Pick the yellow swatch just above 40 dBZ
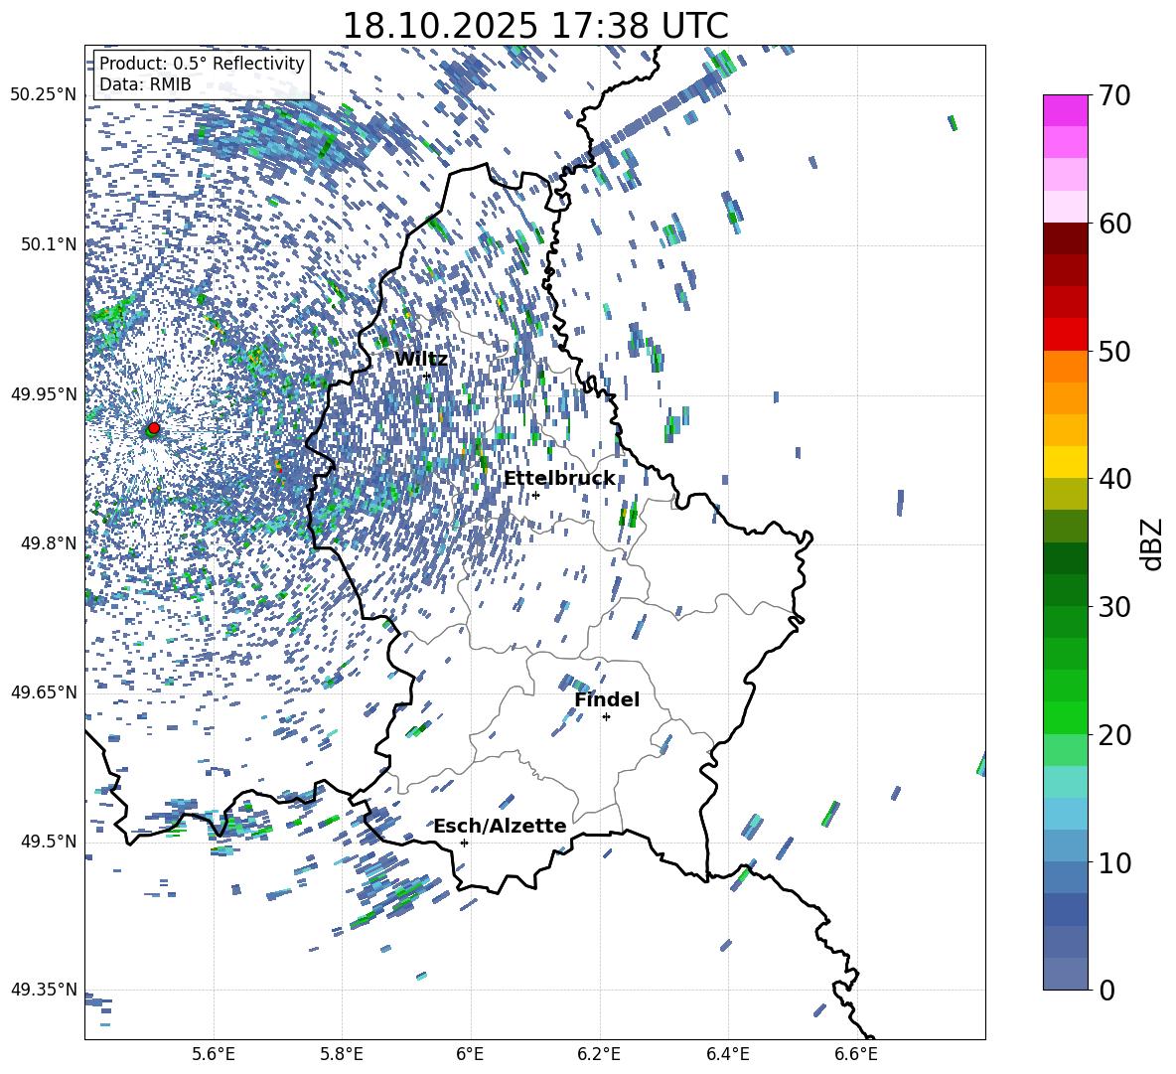 (x=1066, y=462)
